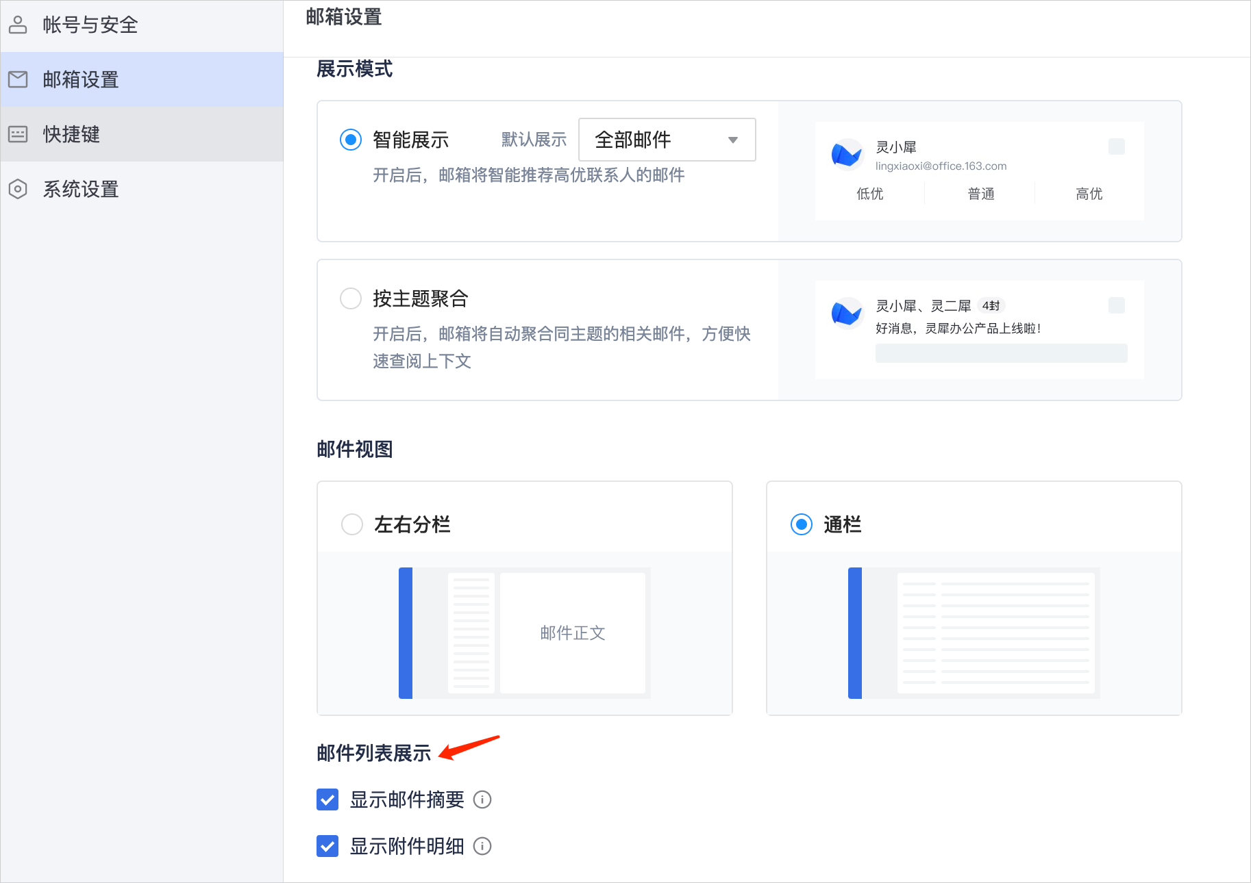The width and height of the screenshot is (1251, 883).
Task: Click the 灵小犀、灵二犀 sender names
Action: tap(924, 306)
